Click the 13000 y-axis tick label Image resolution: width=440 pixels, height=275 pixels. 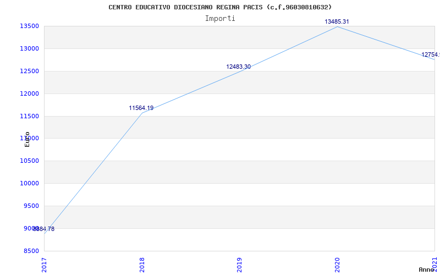29,48
